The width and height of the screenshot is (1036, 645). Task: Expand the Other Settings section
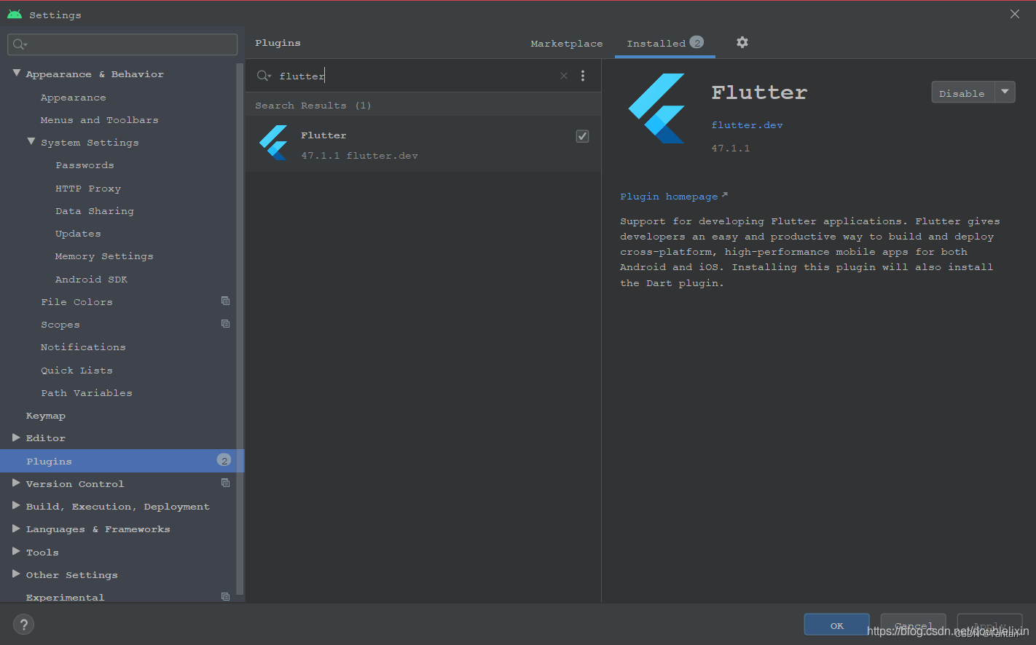tap(16, 574)
